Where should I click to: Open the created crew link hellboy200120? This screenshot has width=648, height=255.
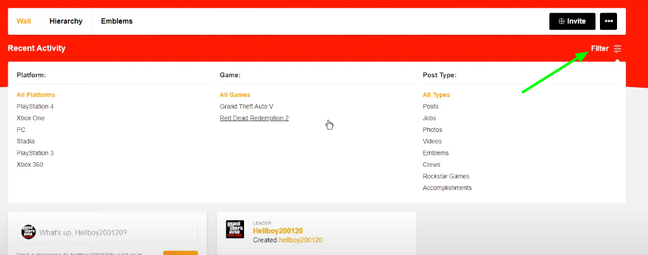click(x=300, y=240)
